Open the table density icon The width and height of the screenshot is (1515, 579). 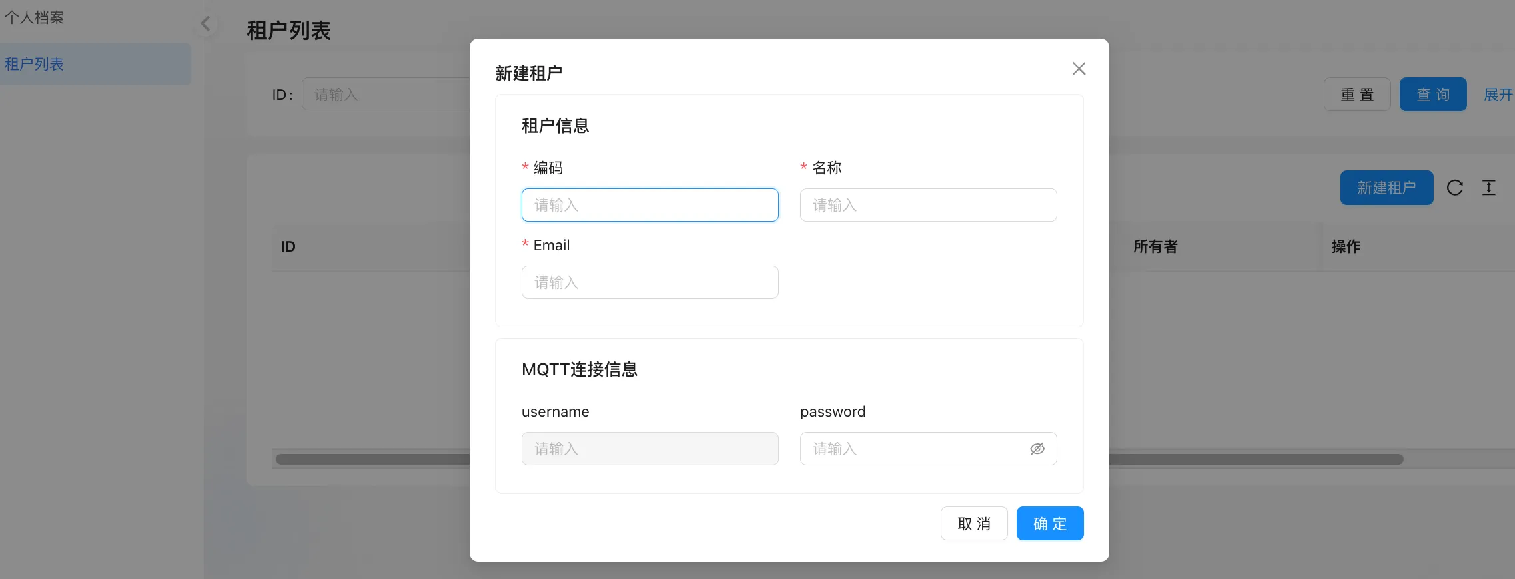[x=1488, y=188]
